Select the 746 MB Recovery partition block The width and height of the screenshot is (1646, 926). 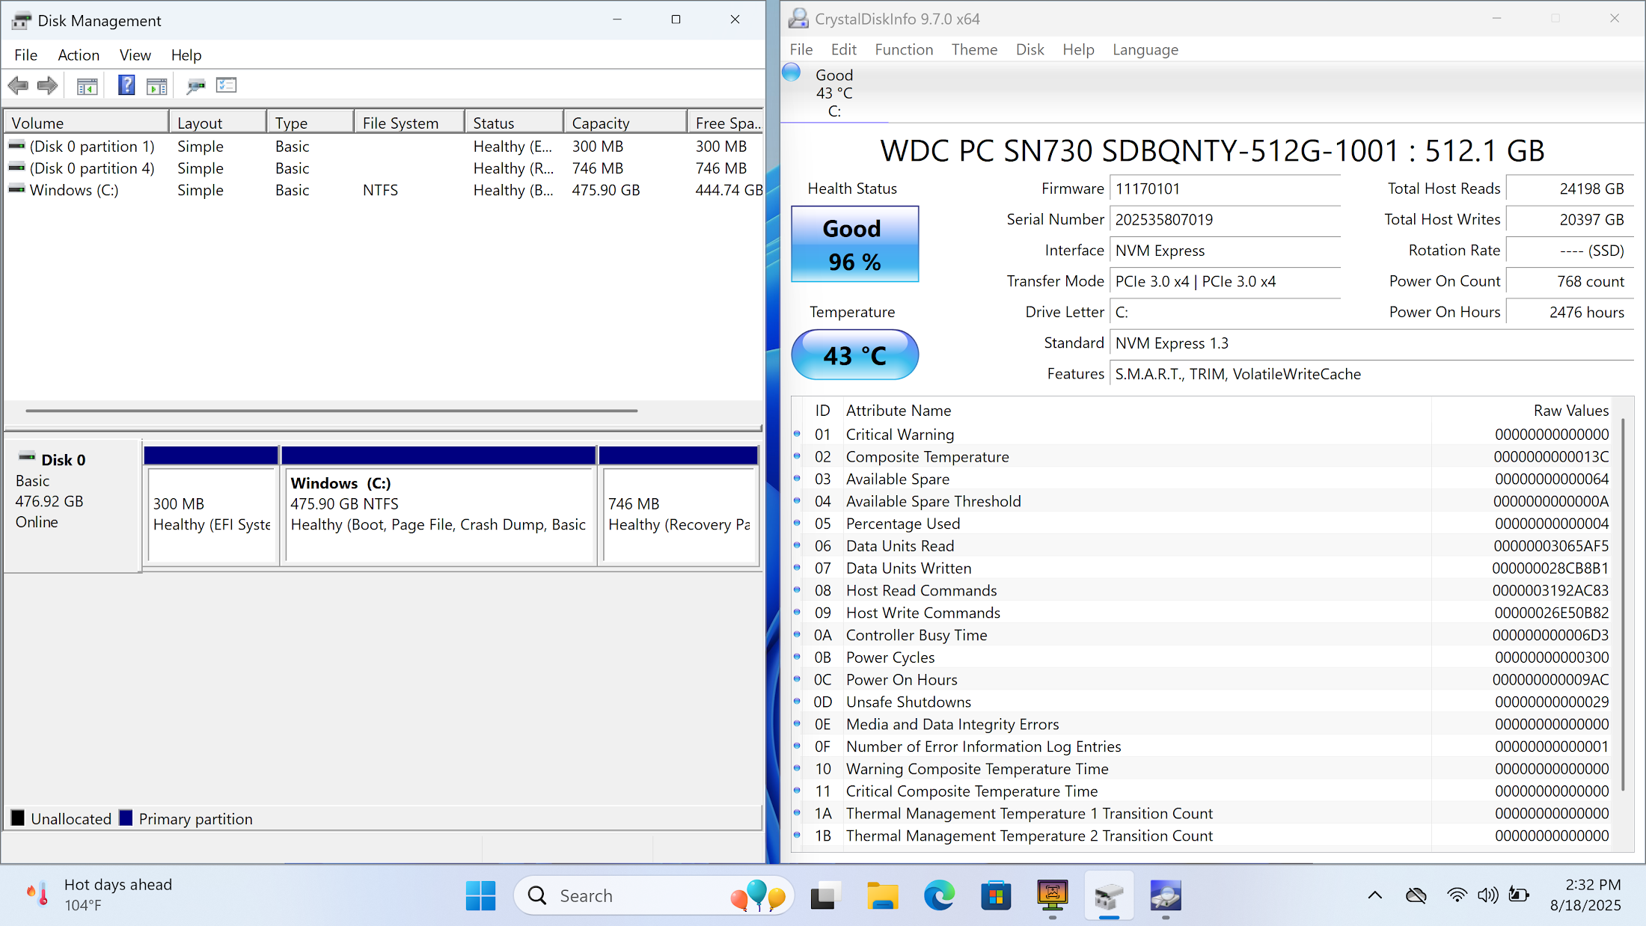679,514
